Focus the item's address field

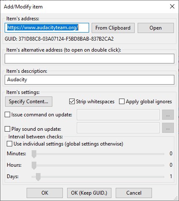47,28
